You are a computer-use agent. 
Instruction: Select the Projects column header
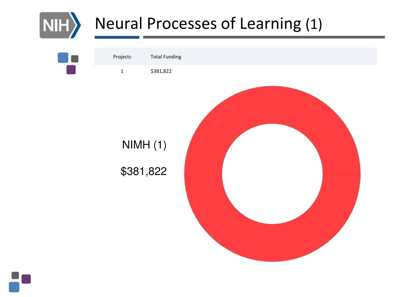pos(122,57)
